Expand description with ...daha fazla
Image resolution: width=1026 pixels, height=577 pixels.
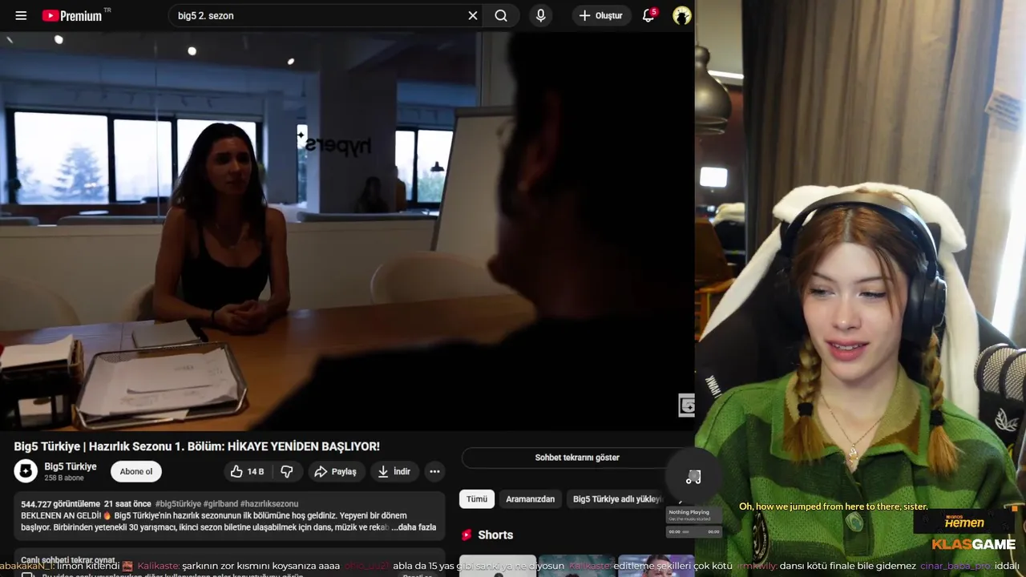pos(414,527)
